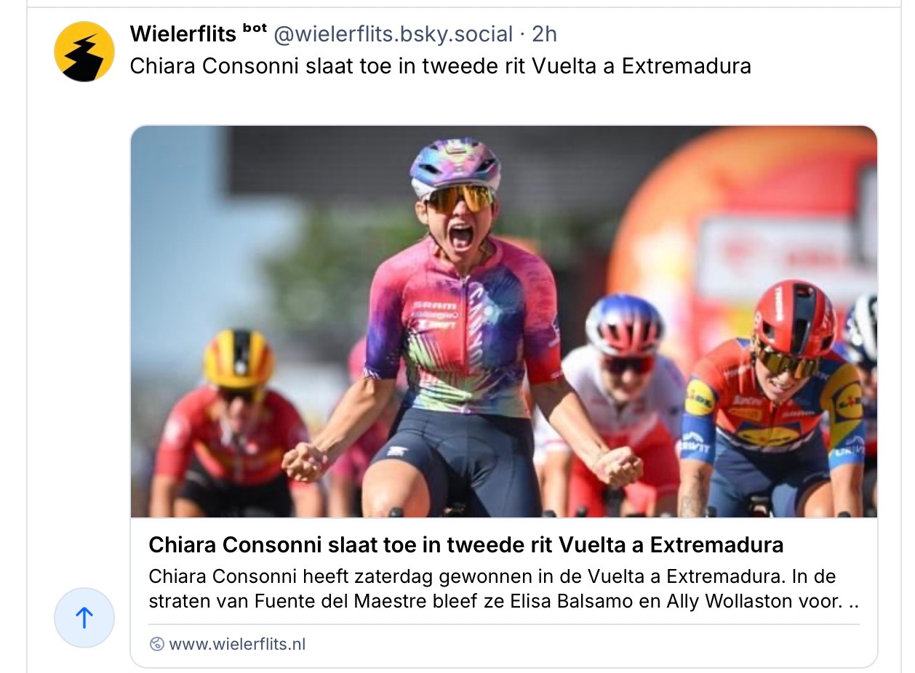This screenshot has height=673, width=915.
Task: Open the Wielerflits display name link
Action: pos(183,33)
